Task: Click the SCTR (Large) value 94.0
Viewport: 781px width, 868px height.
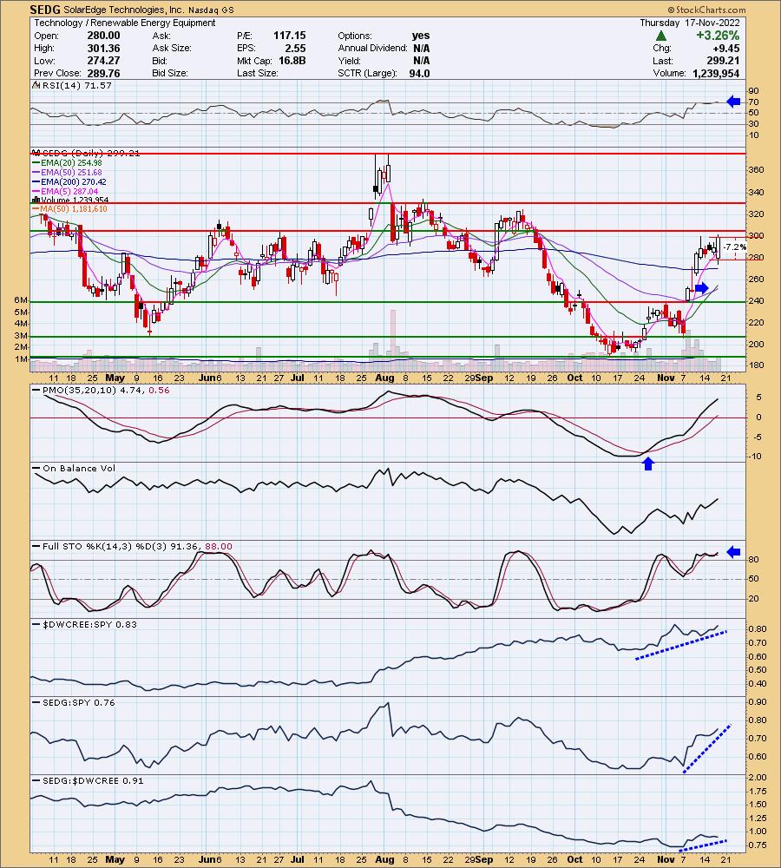Action: point(419,73)
